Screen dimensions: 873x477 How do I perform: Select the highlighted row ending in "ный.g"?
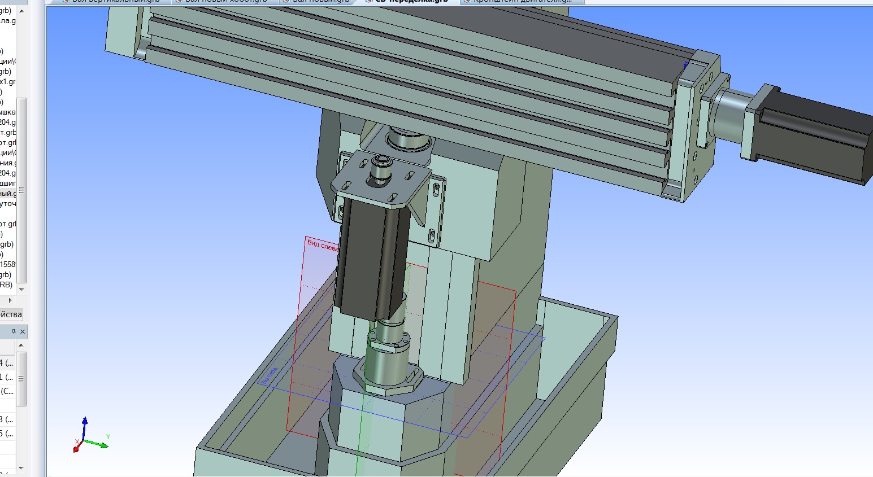[x=8, y=194]
